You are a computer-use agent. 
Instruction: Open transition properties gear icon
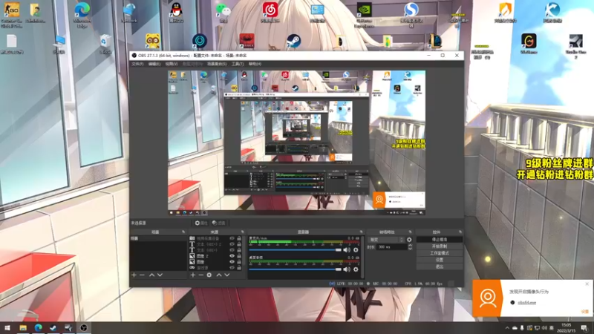pos(409,240)
